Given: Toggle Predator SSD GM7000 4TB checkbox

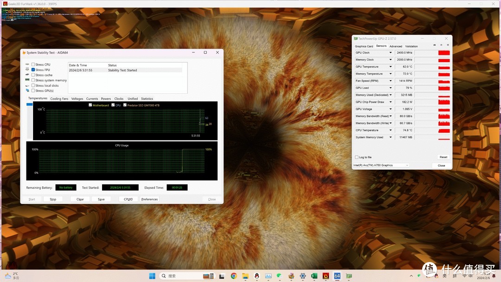Looking at the screenshot, I should pyautogui.click(x=125, y=105).
